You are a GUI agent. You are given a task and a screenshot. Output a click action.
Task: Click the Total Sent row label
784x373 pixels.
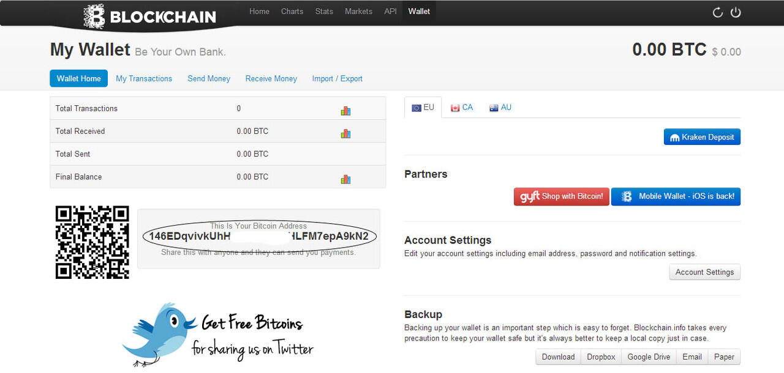[73, 154]
